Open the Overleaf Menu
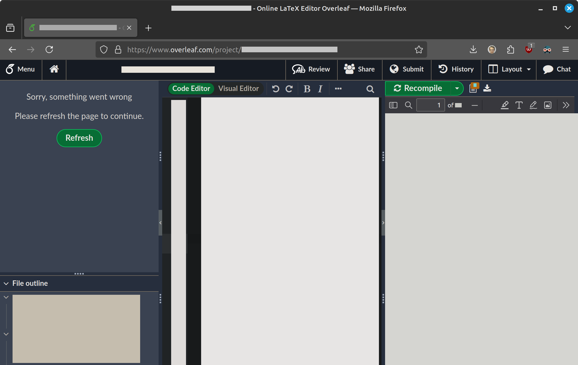Image resolution: width=578 pixels, height=365 pixels. [20, 69]
